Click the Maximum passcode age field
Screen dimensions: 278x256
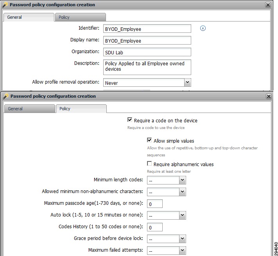click(155, 204)
